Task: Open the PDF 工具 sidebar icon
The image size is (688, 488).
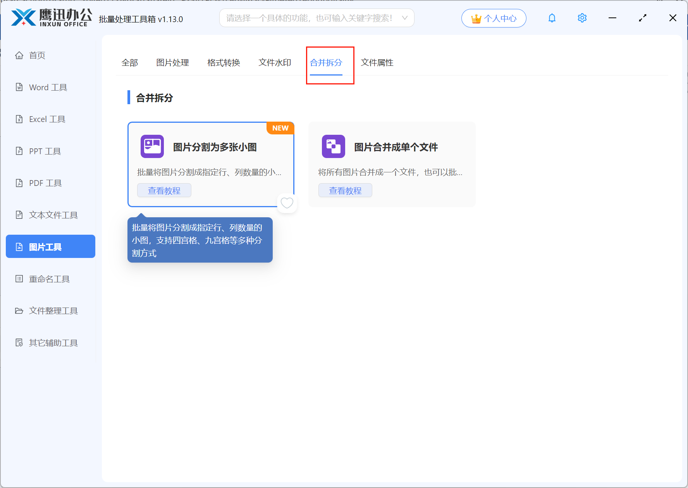Action: (19, 183)
